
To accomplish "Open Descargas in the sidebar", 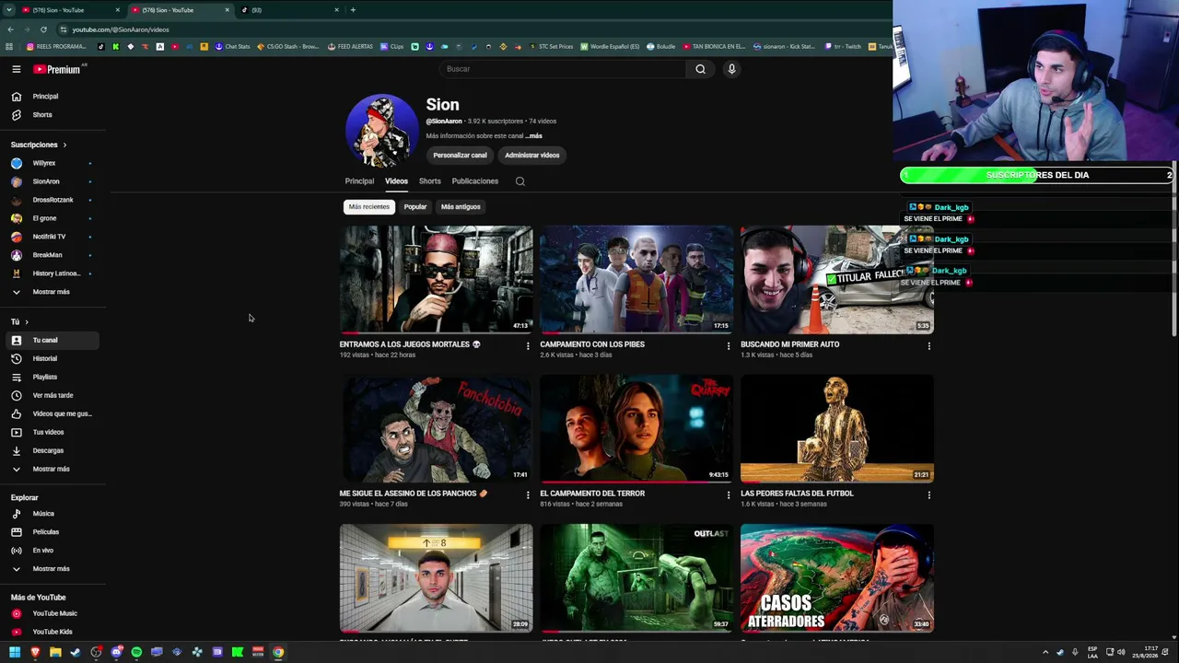I will tap(52, 450).
